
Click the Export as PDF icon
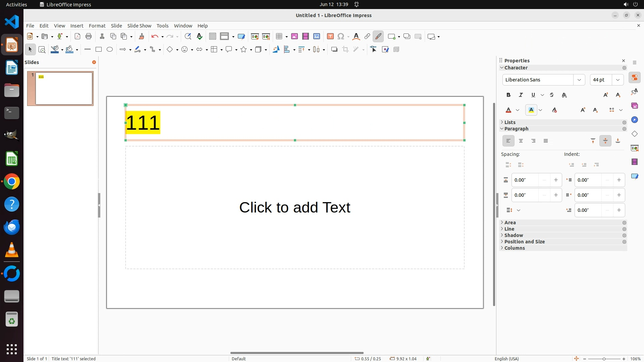click(77, 37)
